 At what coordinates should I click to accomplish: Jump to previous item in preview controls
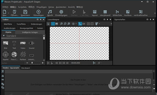click(x=60, y=63)
